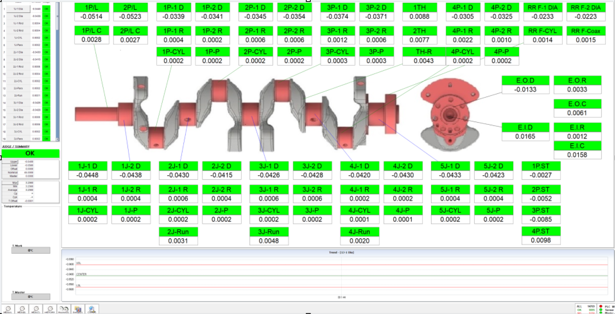Select the E.O.D measurement label
Image resolution: width=615 pixels, height=314 pixels.
pos(525,80)
